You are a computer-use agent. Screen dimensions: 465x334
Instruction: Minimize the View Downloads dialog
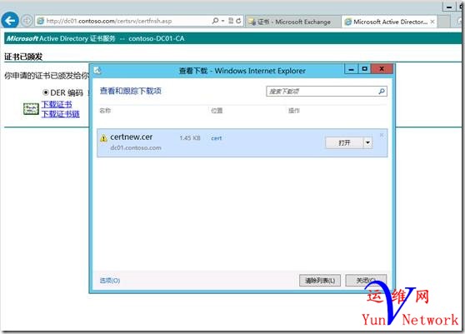352,69
